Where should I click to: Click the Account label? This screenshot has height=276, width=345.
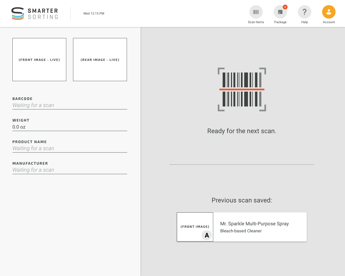(x=329, y=22)
